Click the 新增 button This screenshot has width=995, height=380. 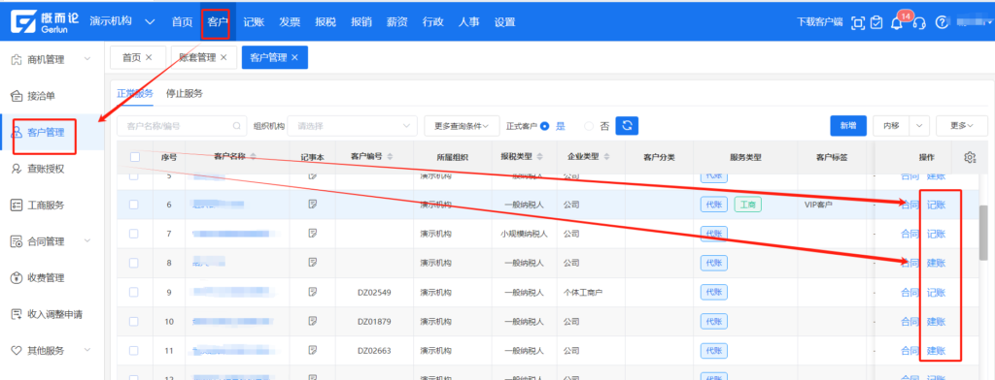coord(848,125)
